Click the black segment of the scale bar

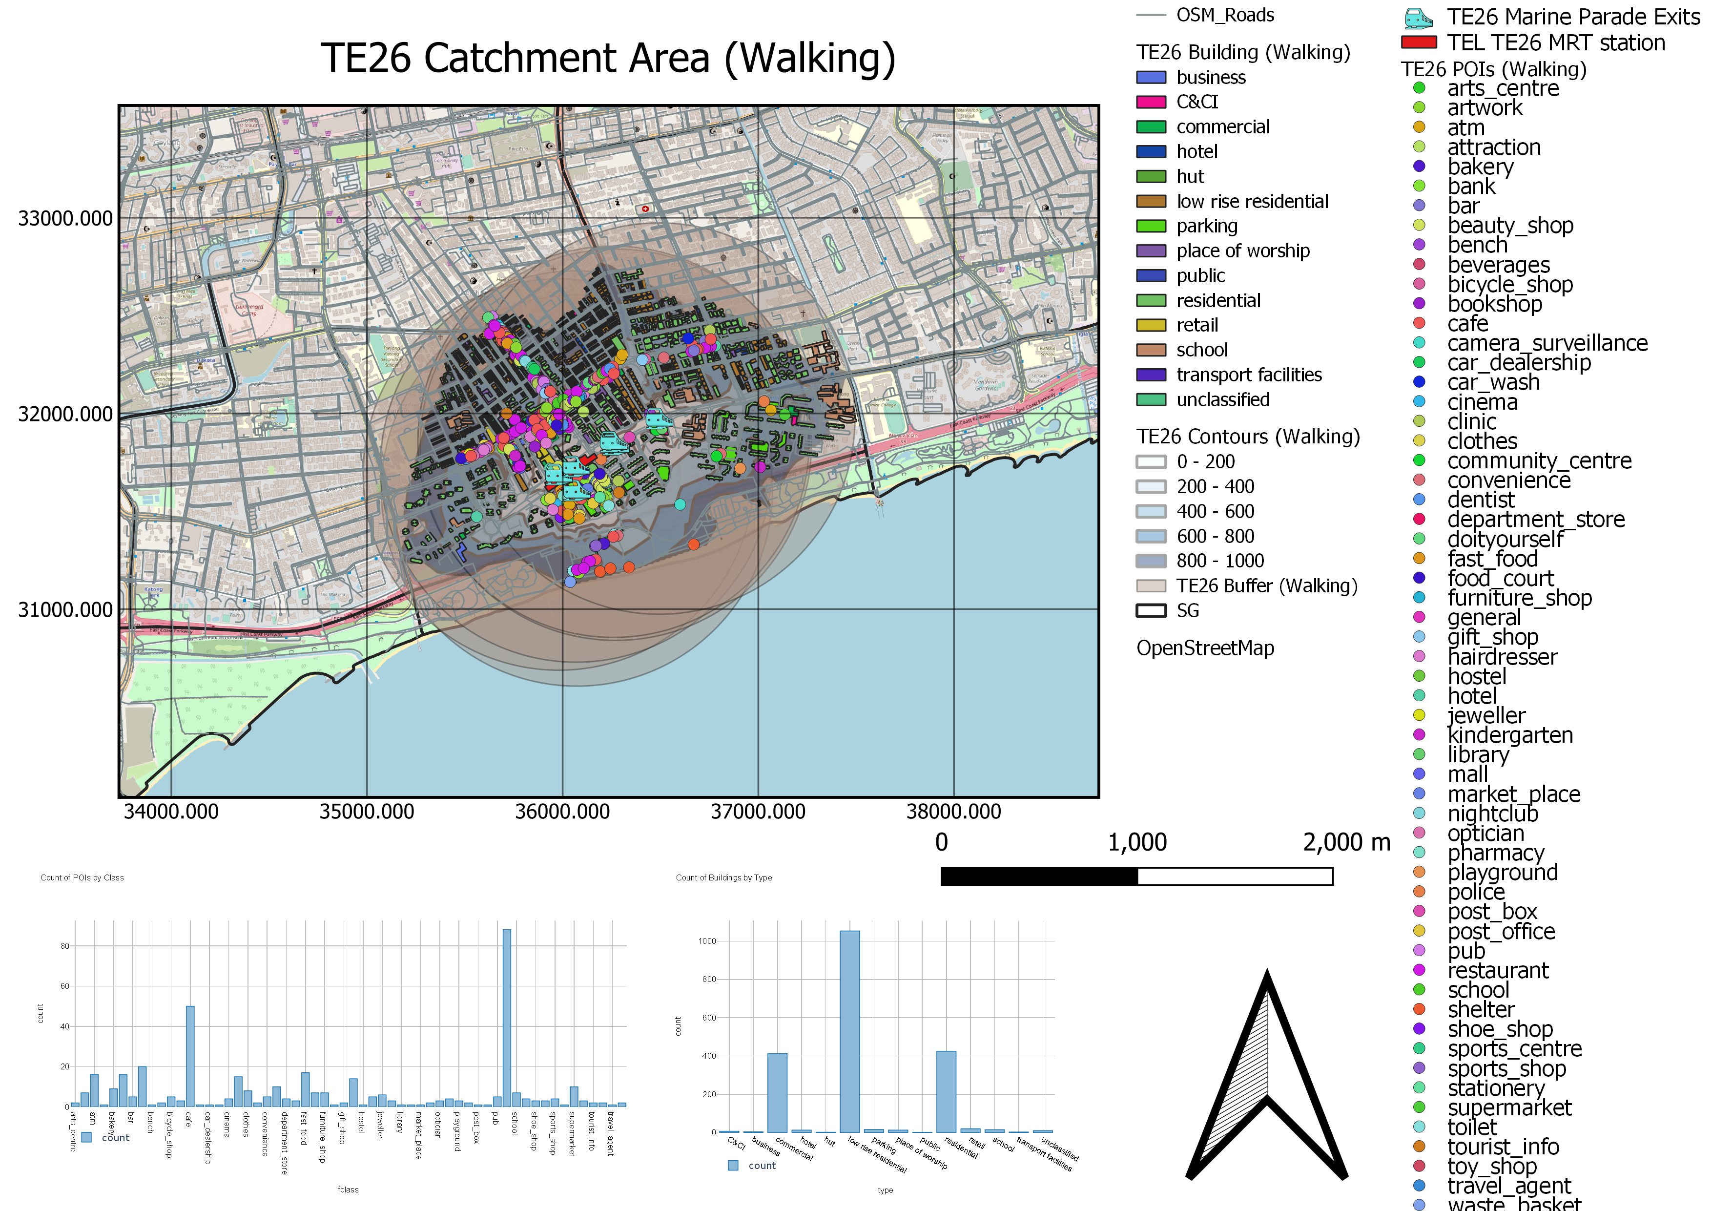tap(1039, 876)
